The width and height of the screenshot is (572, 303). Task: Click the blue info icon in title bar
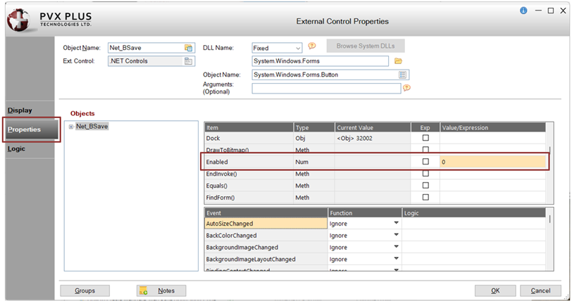[x=523, y=11]
